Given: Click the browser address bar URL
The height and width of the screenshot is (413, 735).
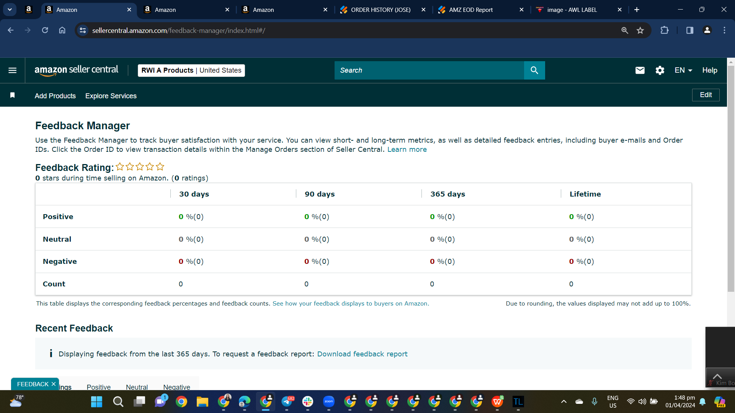Looking at the screenshot, I should (x=179, y=30).
